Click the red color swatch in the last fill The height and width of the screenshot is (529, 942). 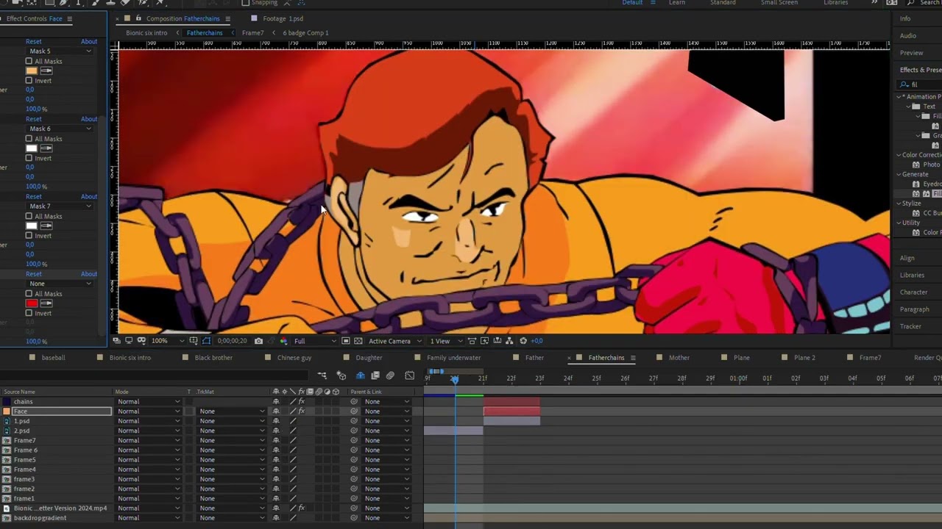pos(31,303)
